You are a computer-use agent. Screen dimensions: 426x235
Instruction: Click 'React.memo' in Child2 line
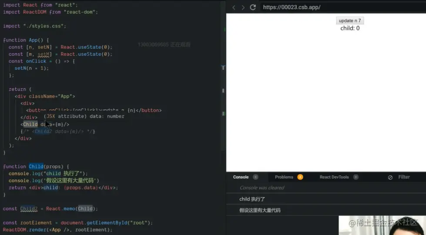pos(60,209)
